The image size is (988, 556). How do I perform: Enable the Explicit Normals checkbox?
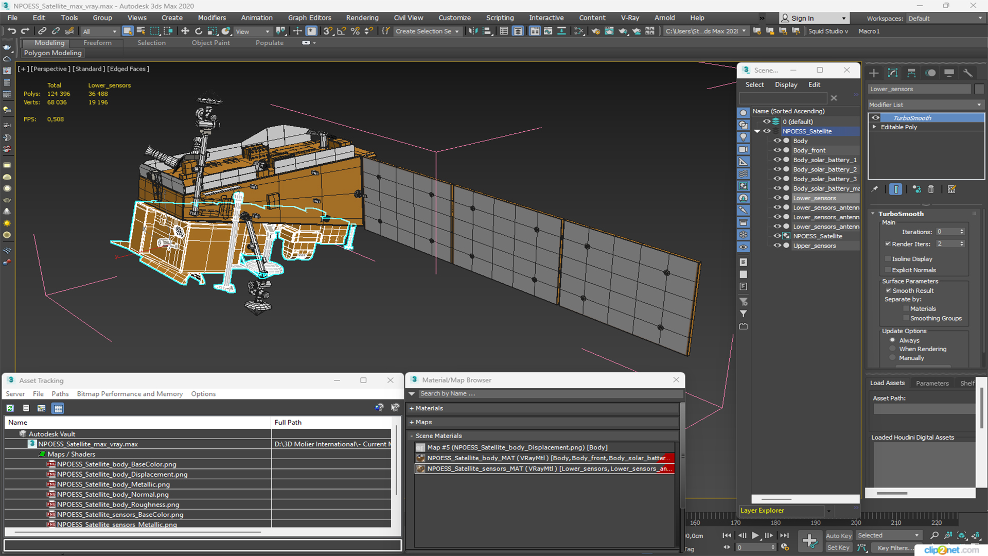point(888,270)
